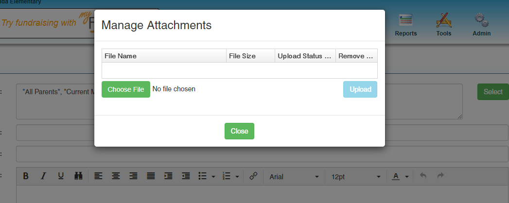Viewport: 509px width, 203px height.
Task: Open the 12pt font size dropdown
Action: (x=355, y=177)
